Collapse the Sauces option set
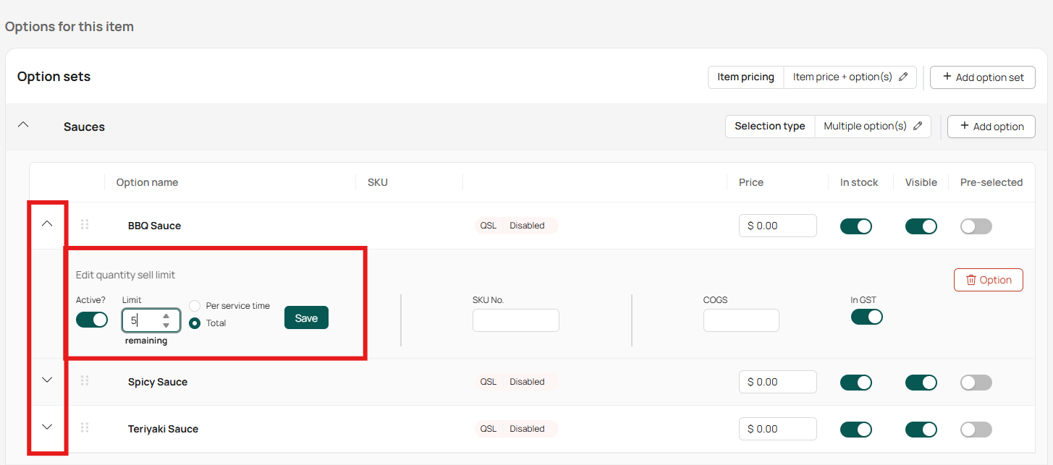1053x465 pixels. coord(23,124)
